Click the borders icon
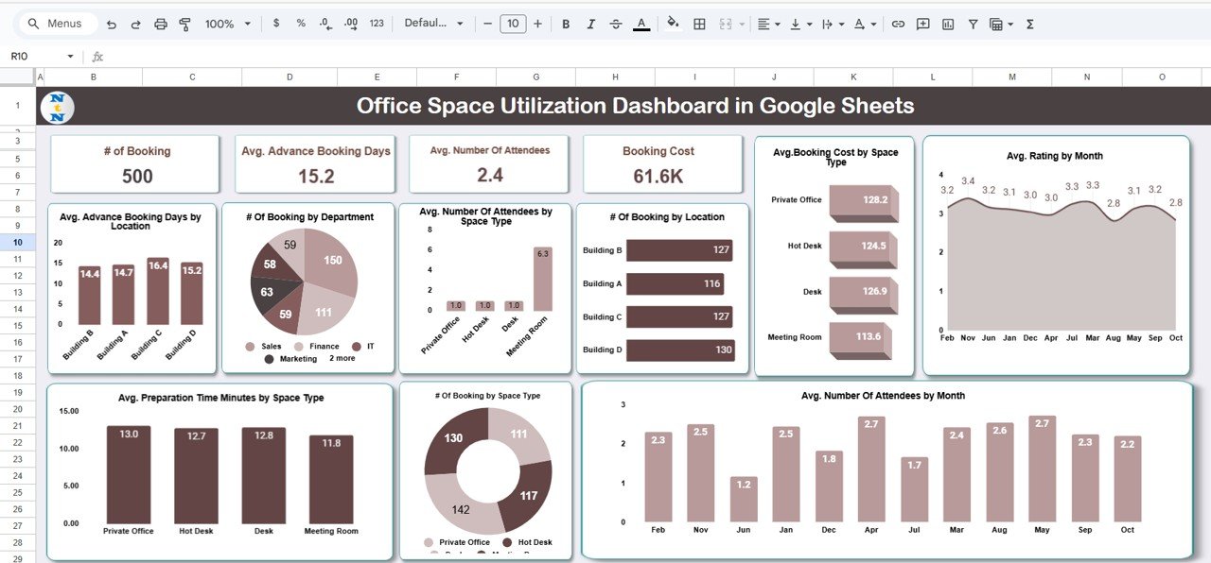The height and width of the screenshot is (563, 1211). pos(699,24)
